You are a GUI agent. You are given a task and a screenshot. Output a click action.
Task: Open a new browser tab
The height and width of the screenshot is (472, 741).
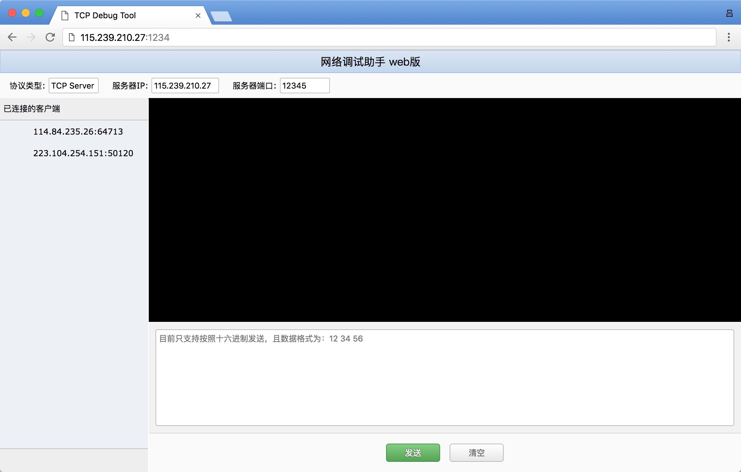tap(221, 16)
